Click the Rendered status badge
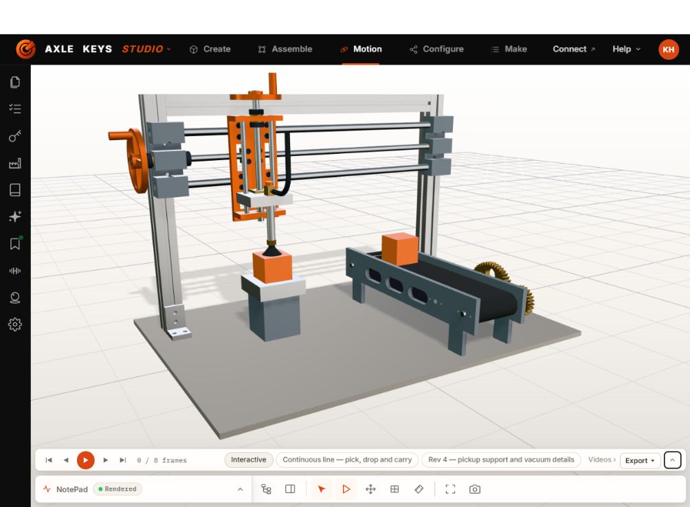Viewport: 690px width, 507px height. tap(118, 489)
